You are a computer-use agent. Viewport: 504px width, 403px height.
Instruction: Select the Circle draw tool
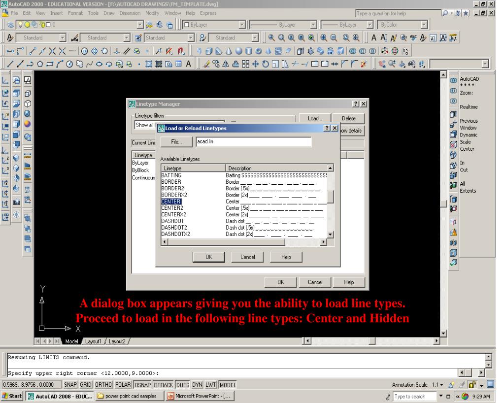tap(69, 64)
